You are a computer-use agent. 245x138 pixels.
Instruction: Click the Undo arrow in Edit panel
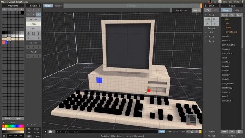207,10
